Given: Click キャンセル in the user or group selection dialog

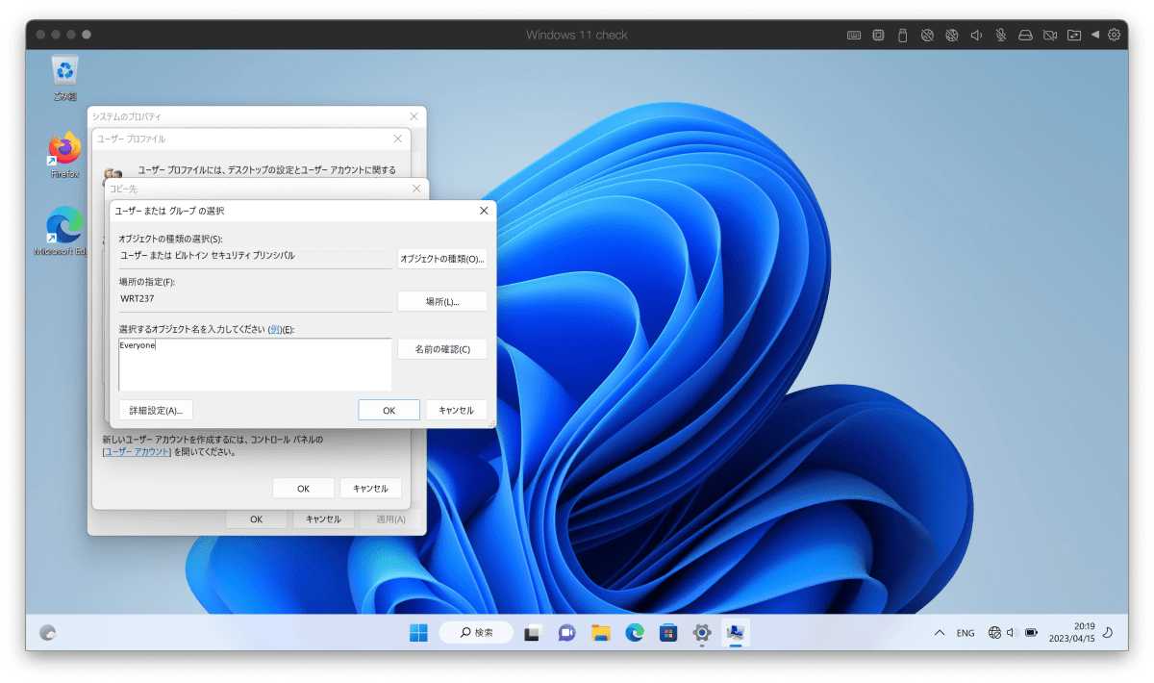Looking at the screenshot, I should [456, 410].
